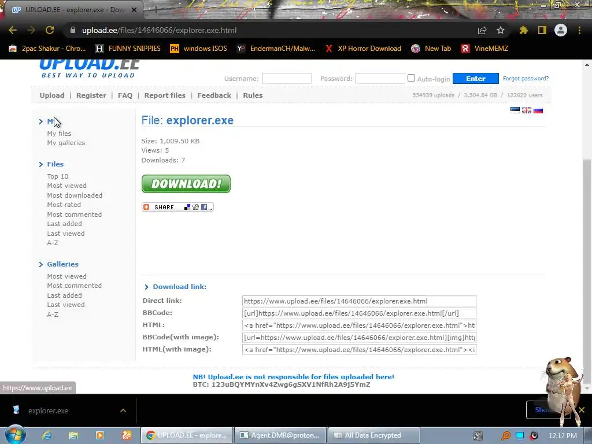The width and height of the screenshot is (592, 444).
Task: Open Chrome three-dot menu
Action: 579,30
